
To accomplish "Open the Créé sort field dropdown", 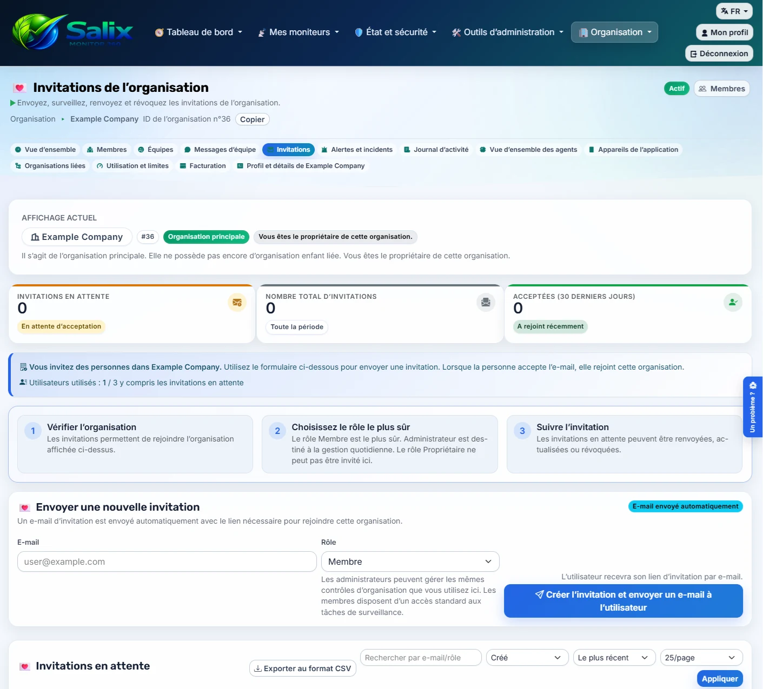I will click(527, 658).
